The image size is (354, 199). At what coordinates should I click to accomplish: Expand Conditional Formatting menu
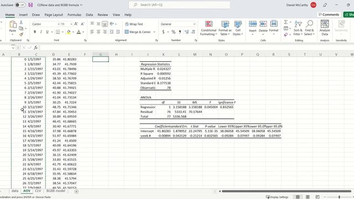point(209,28)
